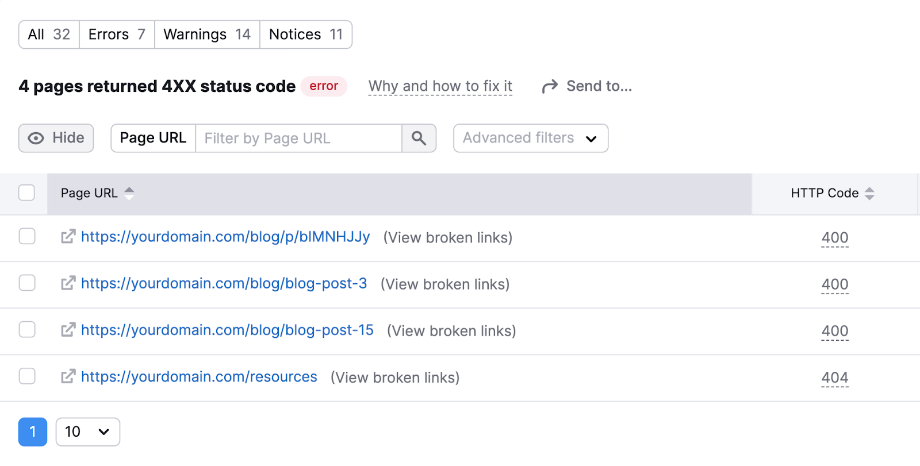Sort by Page URL column arrows

129,193
